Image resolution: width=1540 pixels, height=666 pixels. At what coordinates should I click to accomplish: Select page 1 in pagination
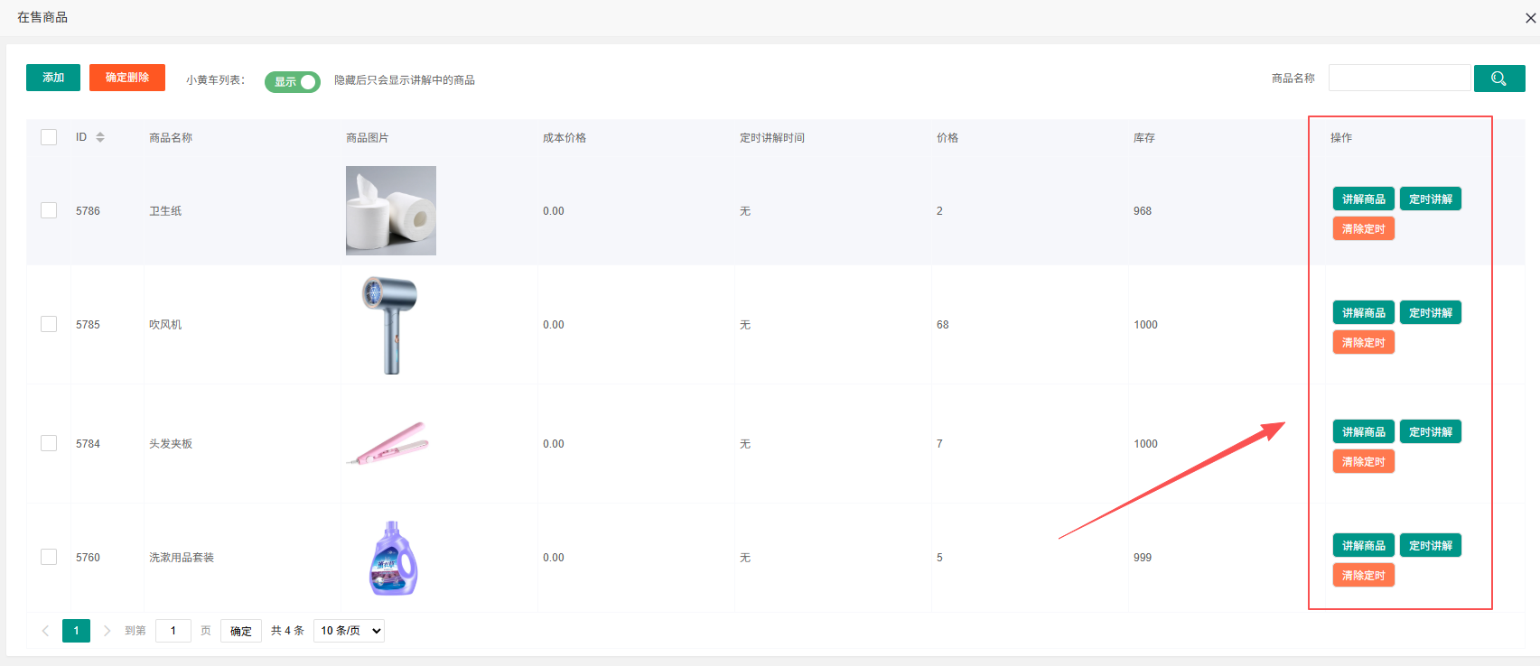[x=76, y=631]
